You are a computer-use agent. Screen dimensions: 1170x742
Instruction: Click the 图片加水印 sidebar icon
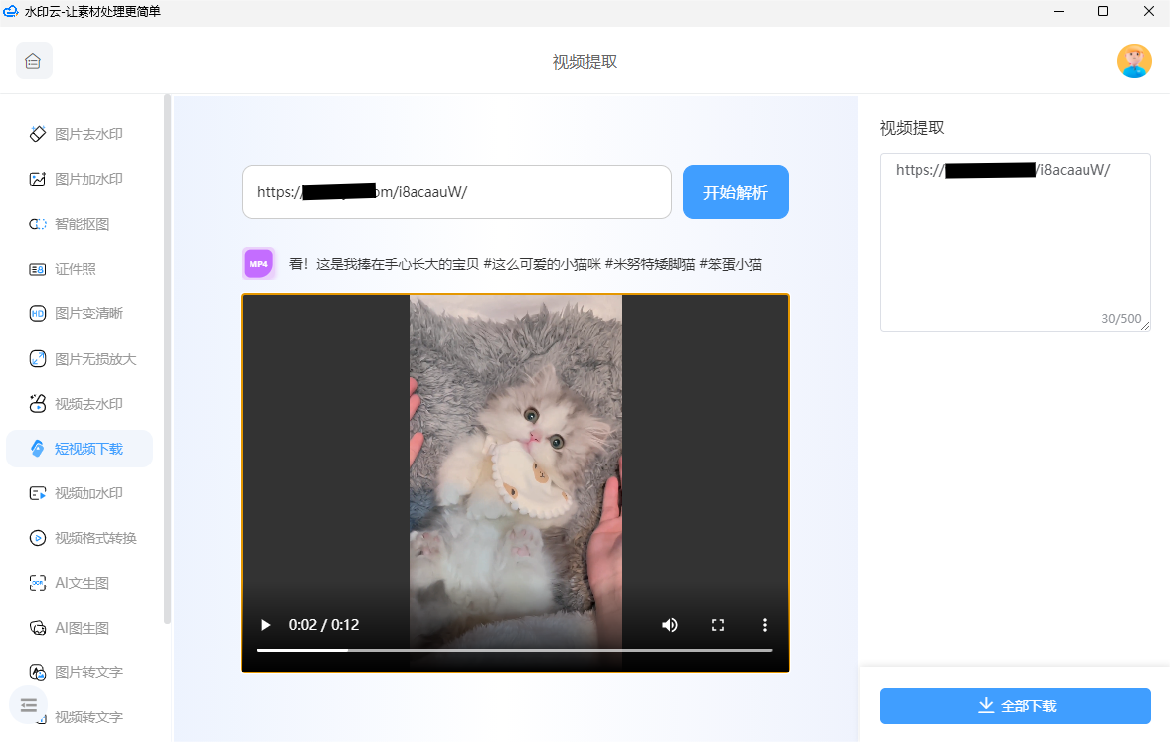pyautogui.click(x=38, y=179)
